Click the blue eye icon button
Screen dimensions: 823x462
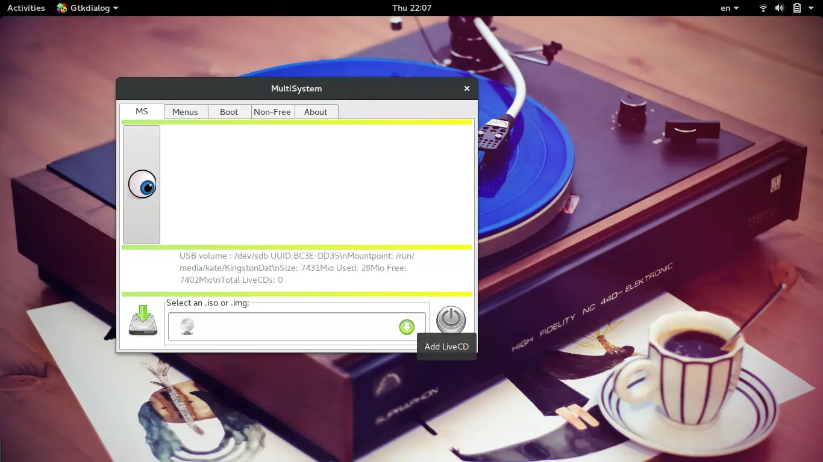click(142, 184)
